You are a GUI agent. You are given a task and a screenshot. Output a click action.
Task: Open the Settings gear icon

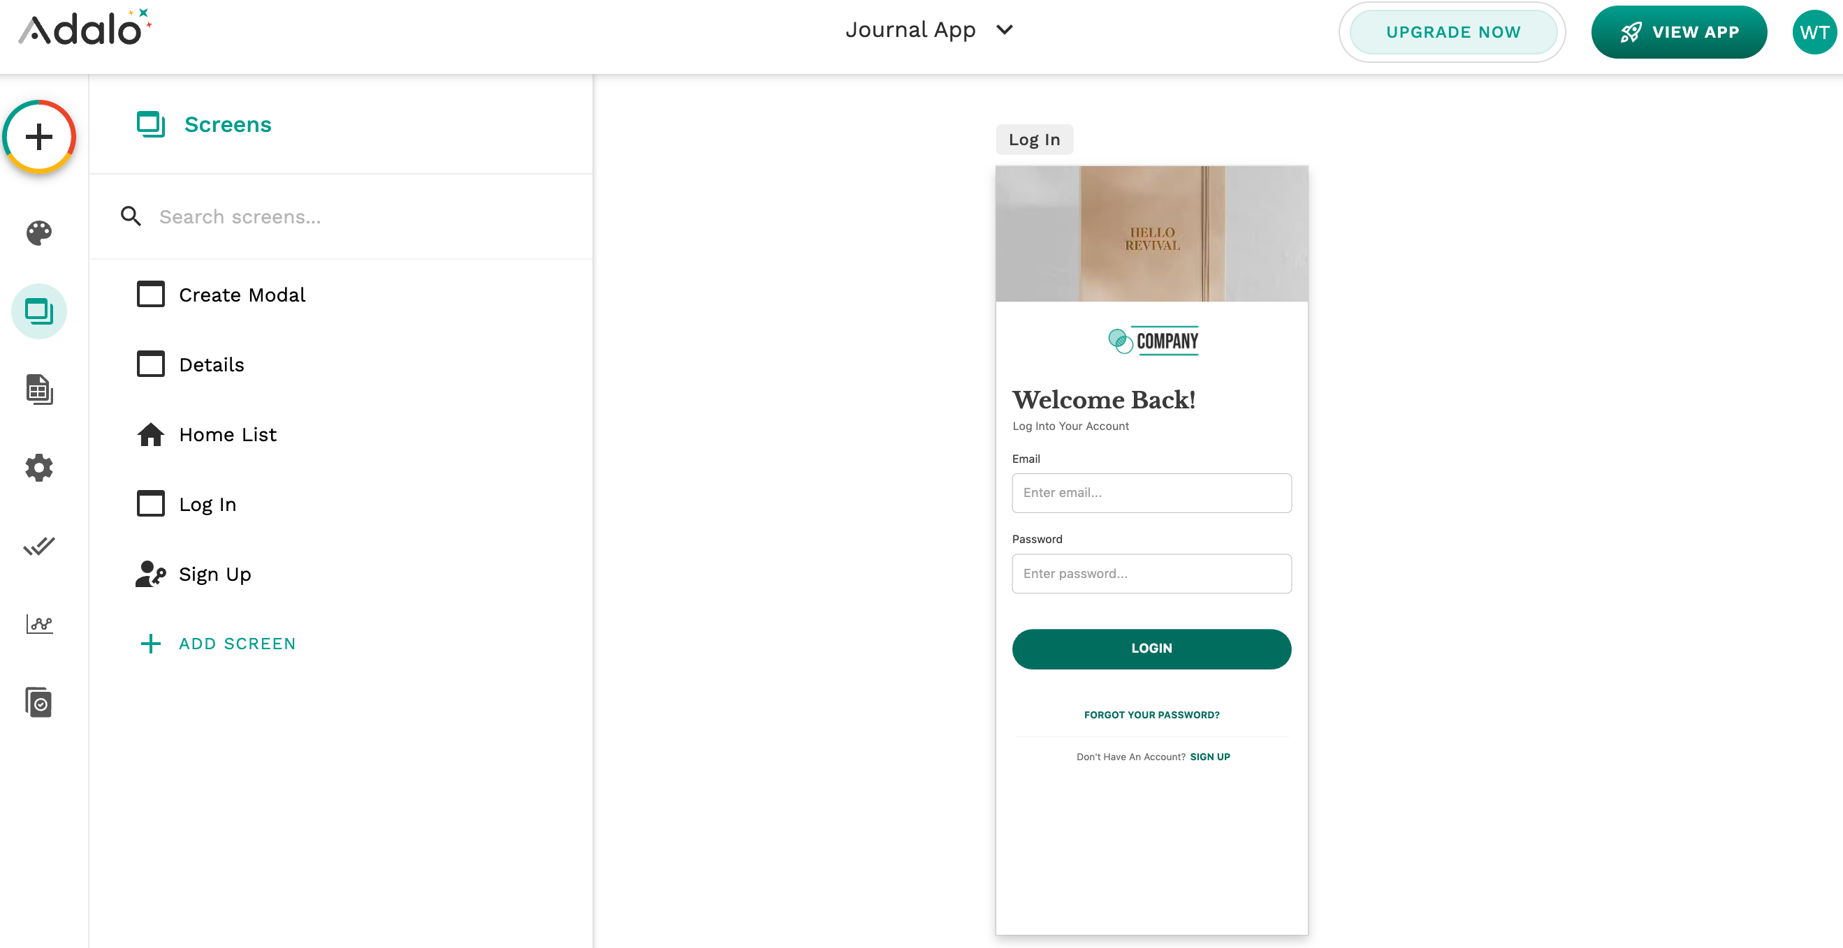click(x=39, y=468)
